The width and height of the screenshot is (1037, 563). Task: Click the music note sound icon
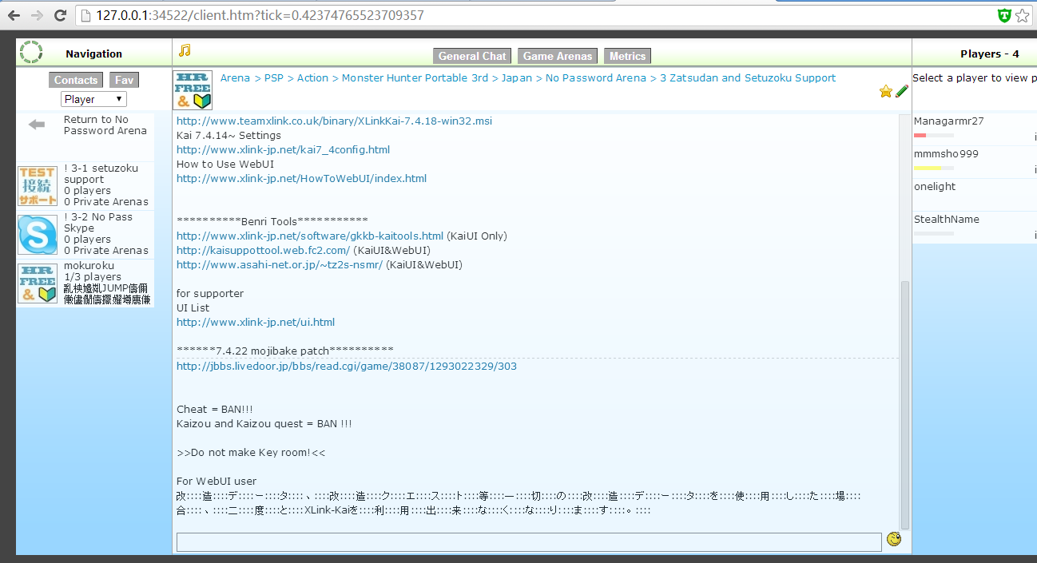(x=185, y=51)
